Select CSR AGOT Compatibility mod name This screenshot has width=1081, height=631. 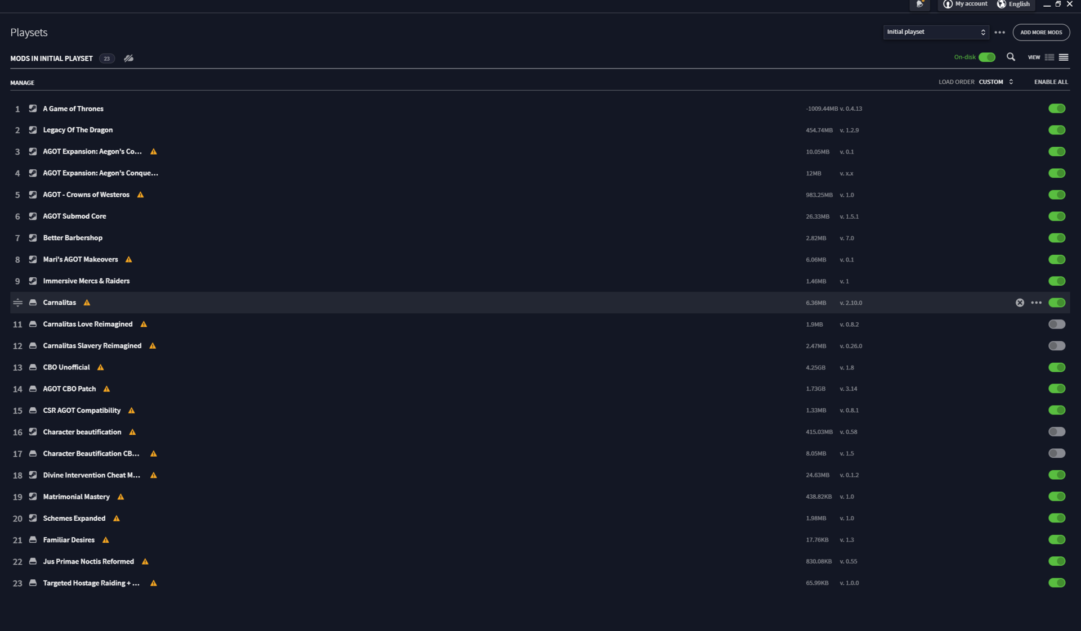pos(82,411)
